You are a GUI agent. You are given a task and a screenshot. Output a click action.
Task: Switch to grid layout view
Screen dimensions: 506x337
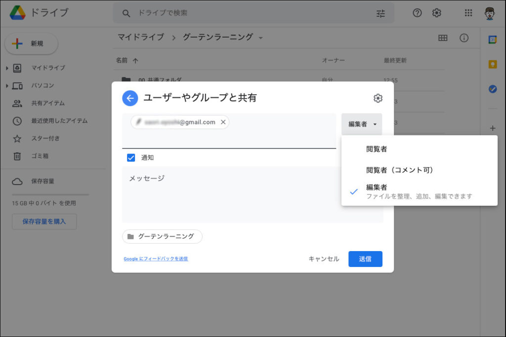(x=443, y=38)
